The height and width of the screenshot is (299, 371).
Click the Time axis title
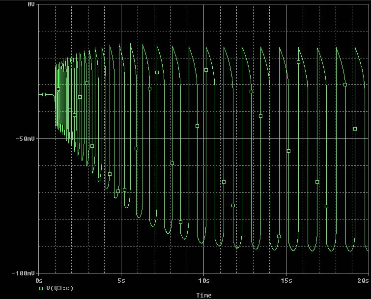(204, 295)
